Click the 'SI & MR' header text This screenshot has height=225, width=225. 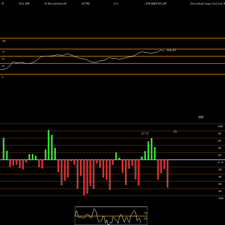point(24,4)
